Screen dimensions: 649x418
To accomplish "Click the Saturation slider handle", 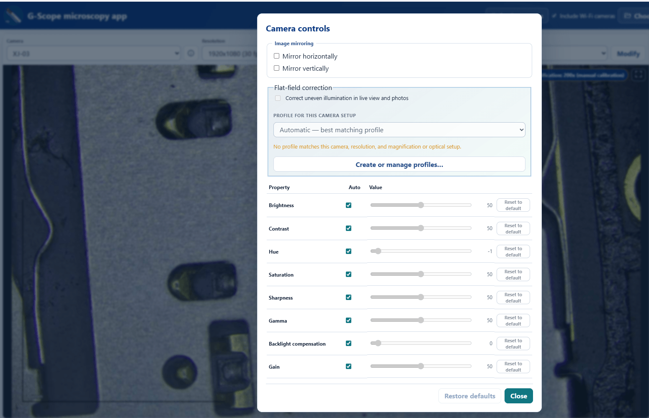I will 421,274.
